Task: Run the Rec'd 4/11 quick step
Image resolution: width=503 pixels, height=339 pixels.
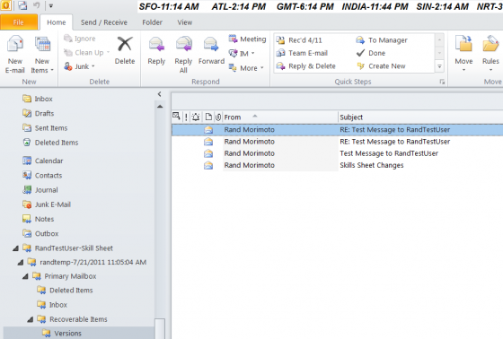Action: tap(299, 40)
